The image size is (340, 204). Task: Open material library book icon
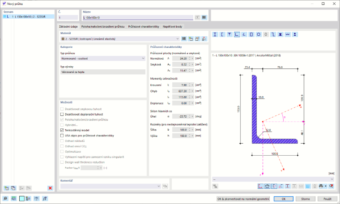pyautogui.click(x=184, y=39)
